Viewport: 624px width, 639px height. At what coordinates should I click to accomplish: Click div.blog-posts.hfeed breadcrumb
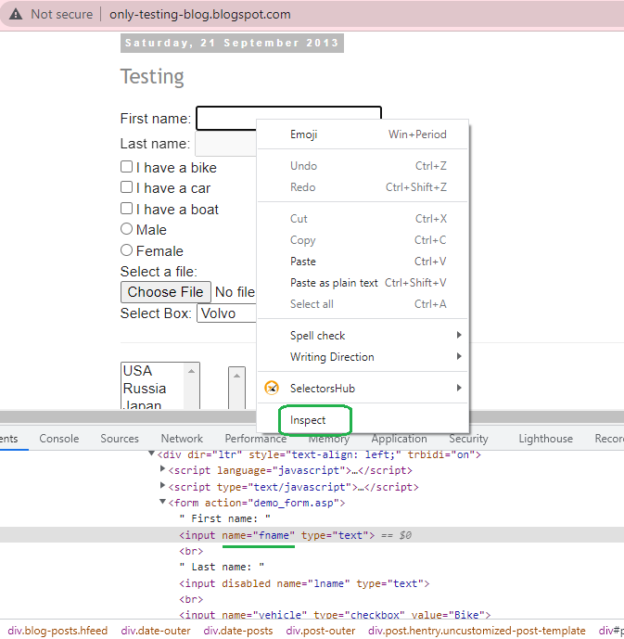coord(57,631)
